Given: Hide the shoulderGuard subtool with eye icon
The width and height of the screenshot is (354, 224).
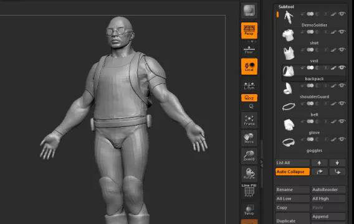Looking at the screenshot, I should coord(342,85).
